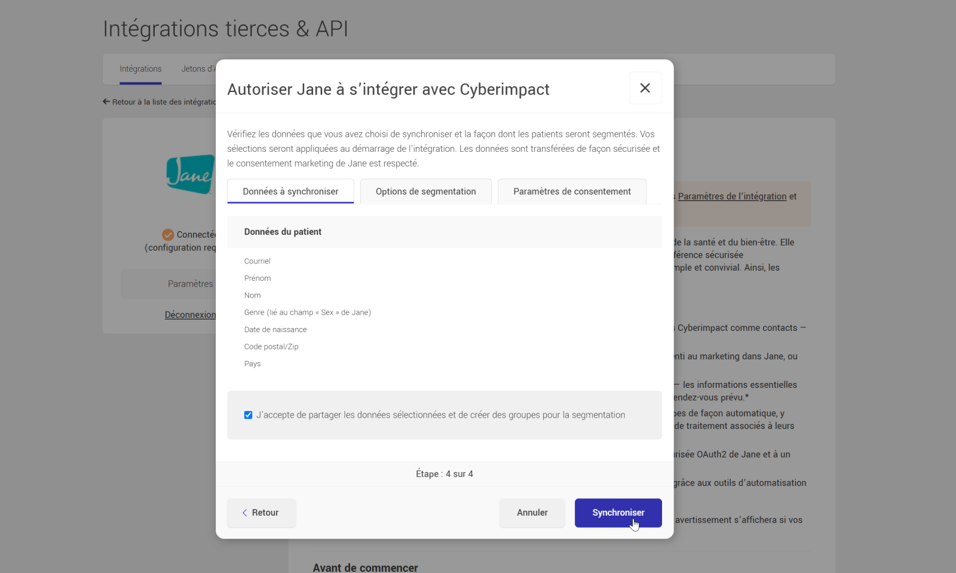Viewport: 956px width, 573px height.
Task: Click the Intégrations tierces & API heading
Action: tap(225, 29)
